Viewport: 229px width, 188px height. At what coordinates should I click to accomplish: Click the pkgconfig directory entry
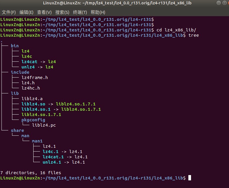[33, 120]
